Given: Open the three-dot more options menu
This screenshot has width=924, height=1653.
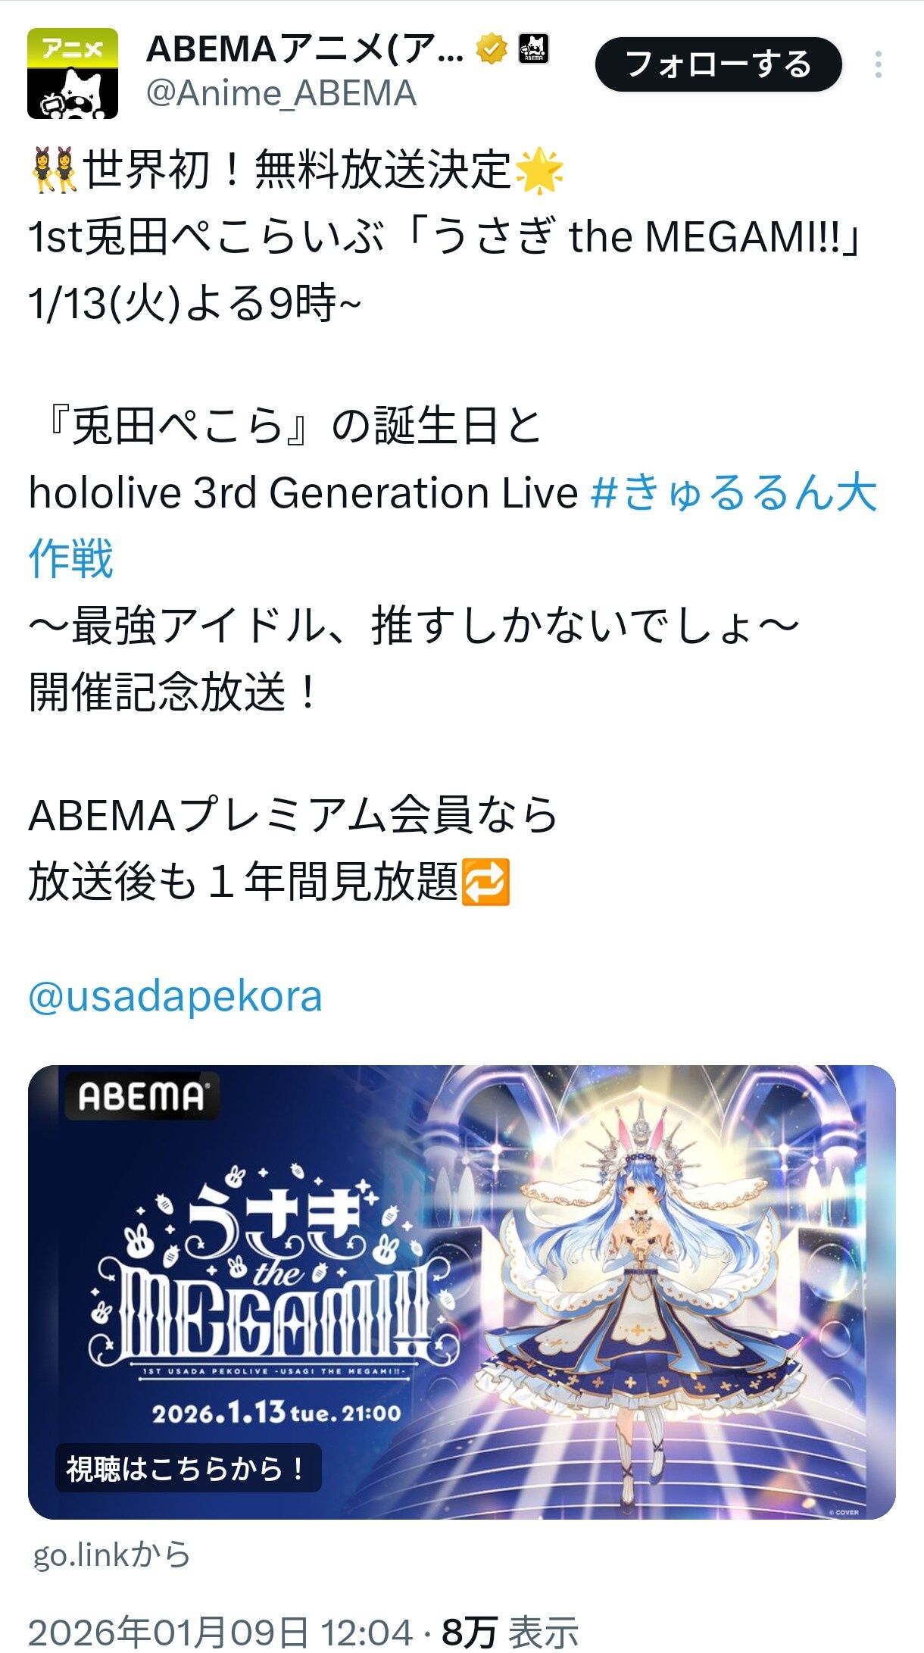Looking at the screenshot, I should 878,65.
